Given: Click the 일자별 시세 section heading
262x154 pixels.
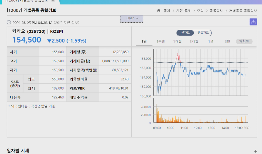Looking at the screenshot, I should (x=18, y=151).
